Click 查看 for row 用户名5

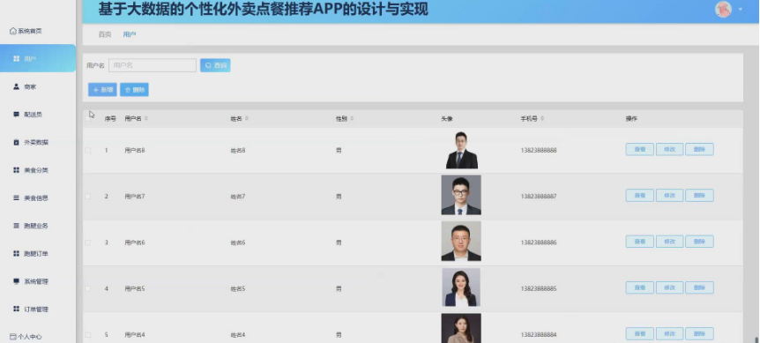point(640,287)
